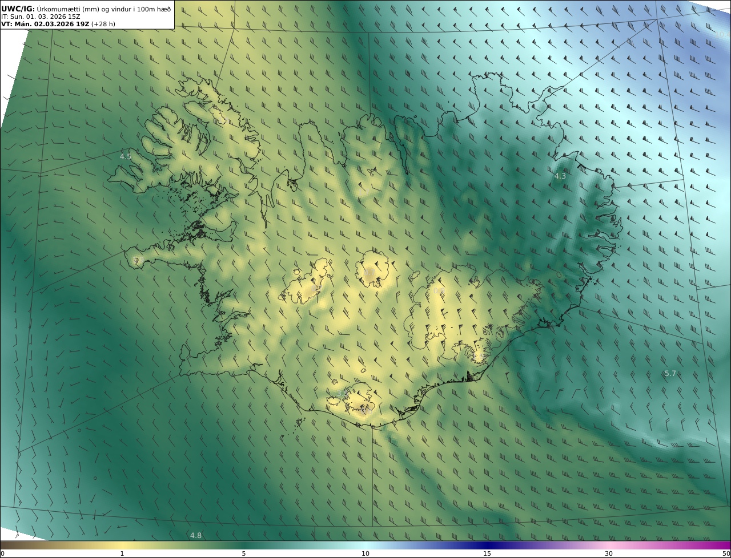
Task: Click the 4.8 value label above the colorbar
Action: click(196, 535)
